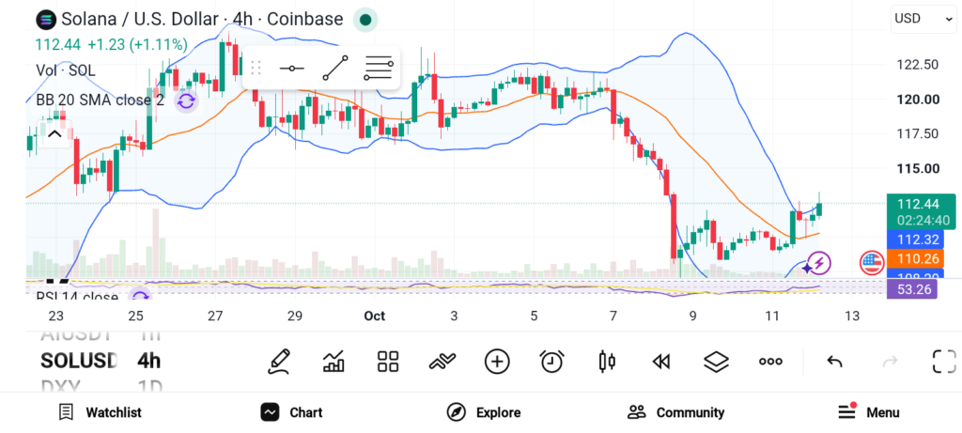962x433 pixels.
Task: Open the candlestick chart type icon
Action: click(607, 362)
